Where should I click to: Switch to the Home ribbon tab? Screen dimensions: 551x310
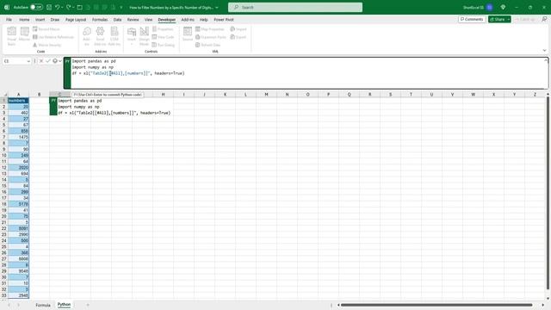(24, 20)
